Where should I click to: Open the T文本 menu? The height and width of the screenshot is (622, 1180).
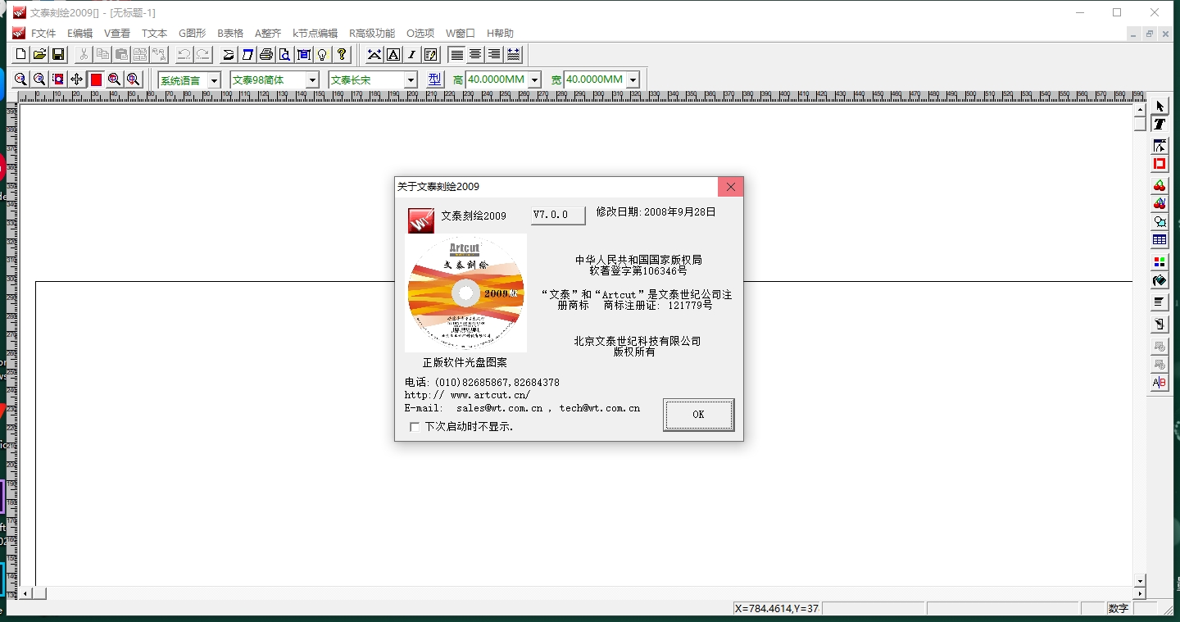click(x=154, y=34)
